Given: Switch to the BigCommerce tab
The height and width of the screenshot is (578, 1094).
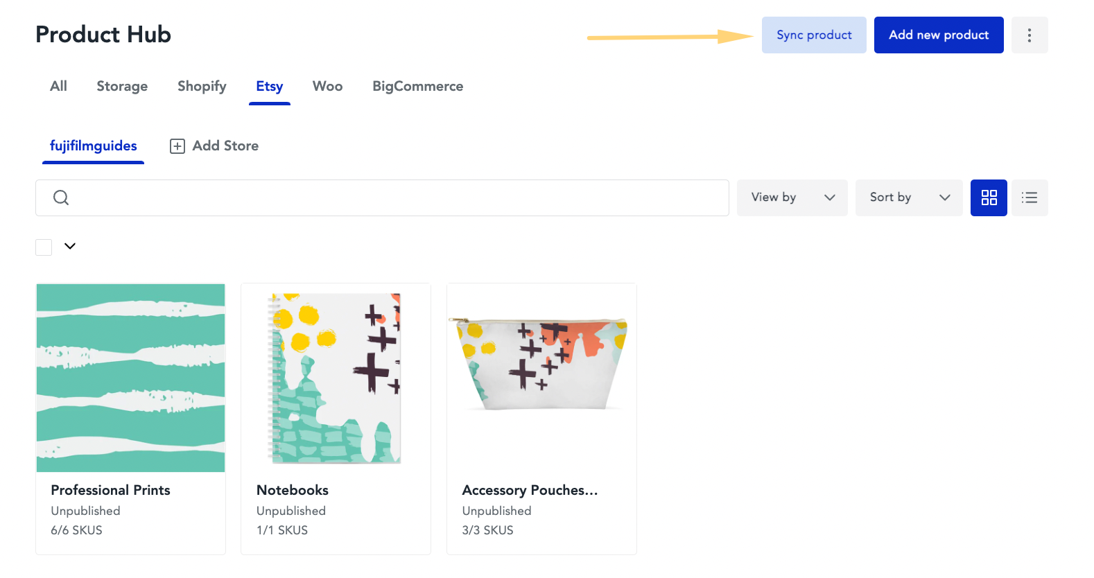Looking at the screenshot, I should [x=417, y=87].
